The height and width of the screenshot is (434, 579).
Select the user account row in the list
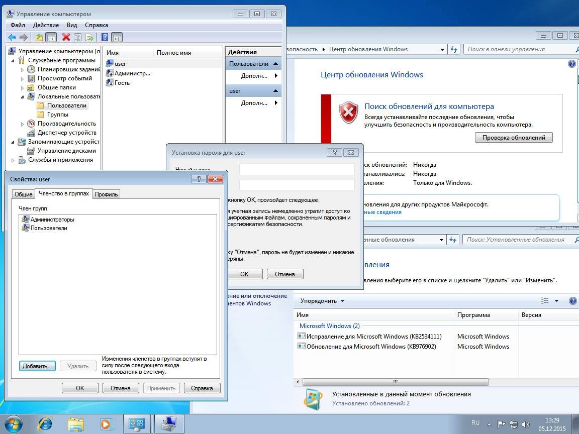(163, 63)
